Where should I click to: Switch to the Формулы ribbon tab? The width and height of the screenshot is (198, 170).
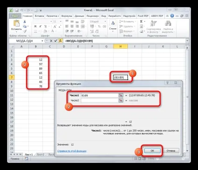pyautogui.click(x=67, y=16)
